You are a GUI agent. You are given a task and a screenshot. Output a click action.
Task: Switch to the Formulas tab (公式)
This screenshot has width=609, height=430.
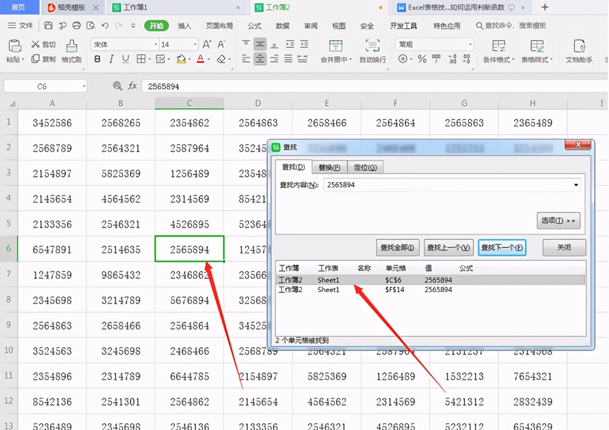[254, 26]
